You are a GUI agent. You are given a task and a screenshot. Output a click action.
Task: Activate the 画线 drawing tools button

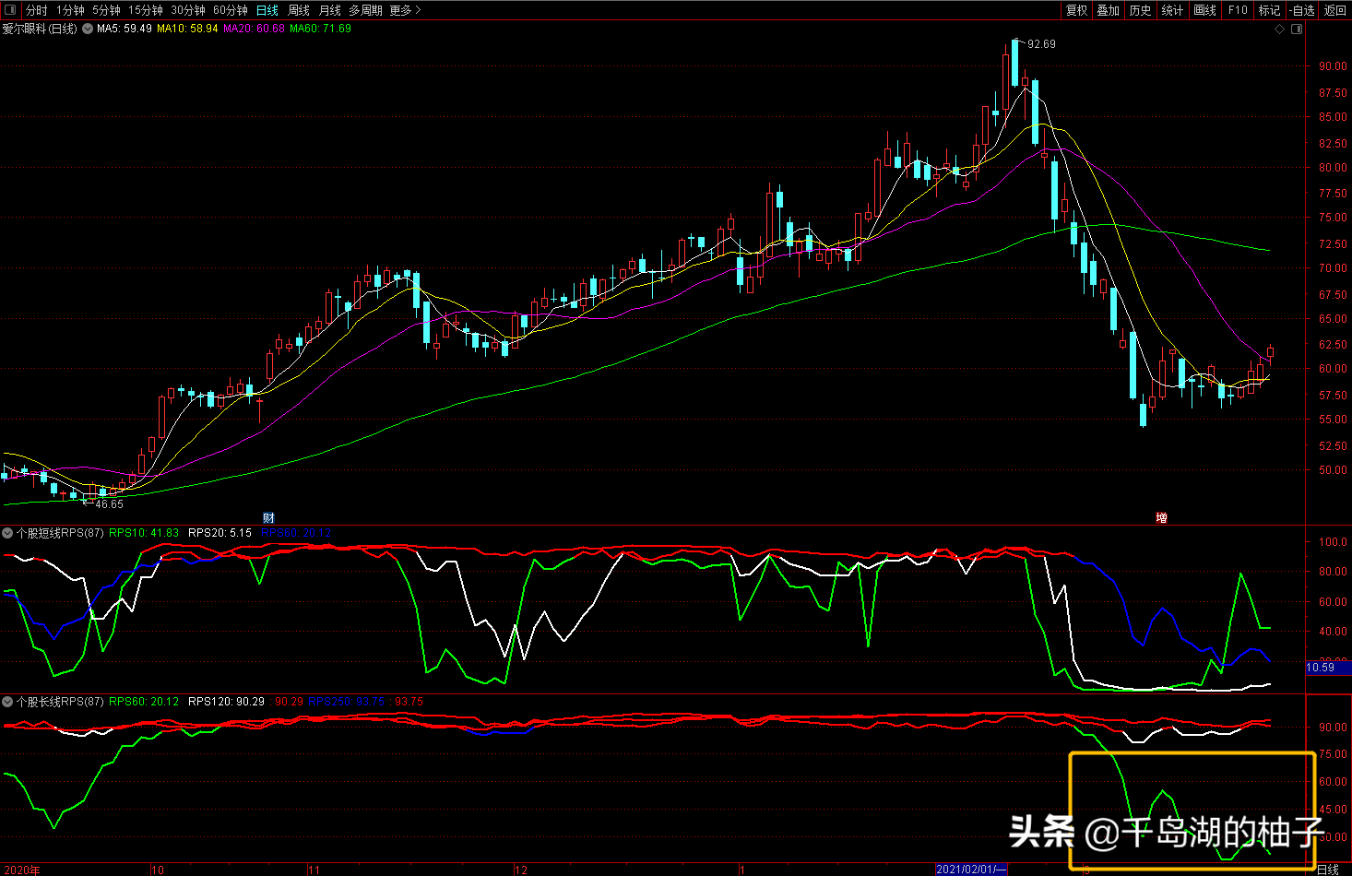tap(1204, 10)
